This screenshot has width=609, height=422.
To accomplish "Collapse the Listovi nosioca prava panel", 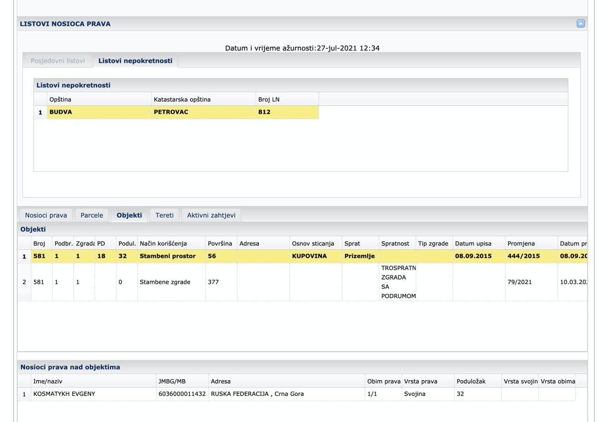I will [x=580, y=24].
